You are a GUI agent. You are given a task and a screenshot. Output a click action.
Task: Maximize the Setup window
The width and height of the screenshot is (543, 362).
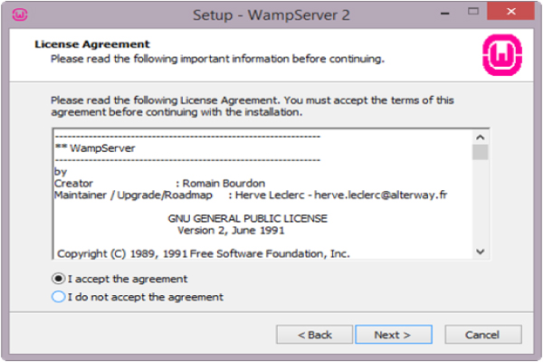point(473,12)
